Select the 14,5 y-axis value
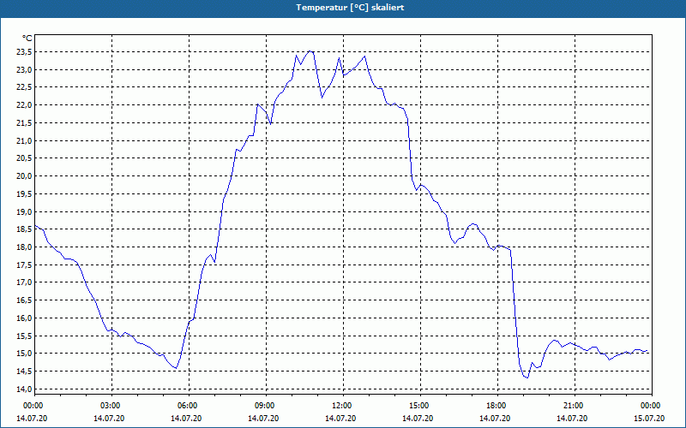The height and width of the screenshot is (428, 686). tap(24, 372)
